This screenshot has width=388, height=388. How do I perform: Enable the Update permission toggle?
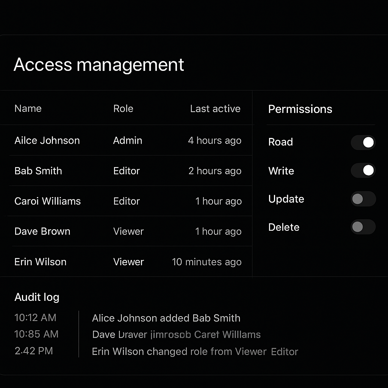[363, 199]
